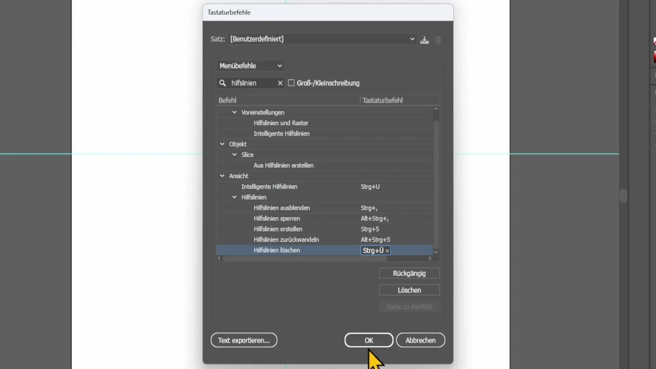Select Intelligente Hilfslinien under Voreinstellungen
Image resolution: width=656 pixels, height=369 pixels.
click(x=325, y=133)
